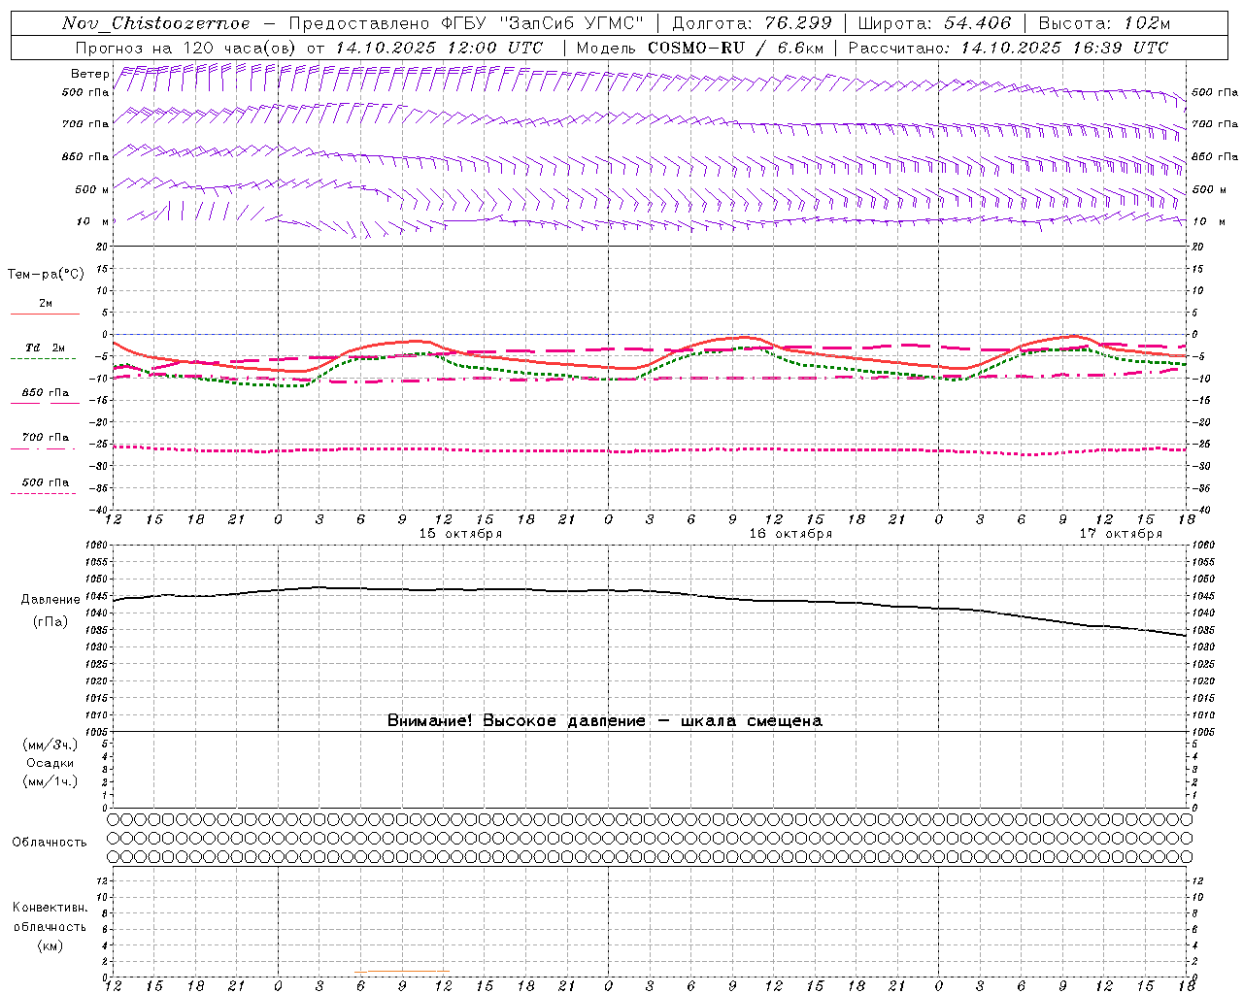This screenshot has width=1243, height=994.
Task: Click the "Конвективн." label
Action: click(50, 908)
